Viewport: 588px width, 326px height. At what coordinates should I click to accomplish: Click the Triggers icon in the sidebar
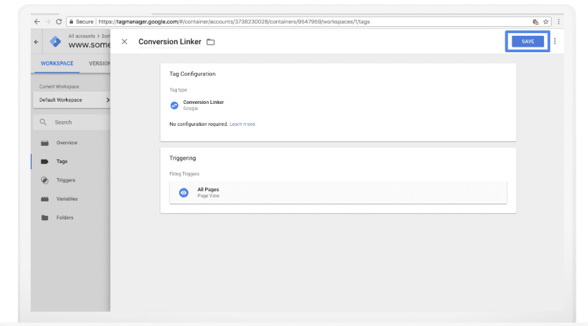(45, 180)
